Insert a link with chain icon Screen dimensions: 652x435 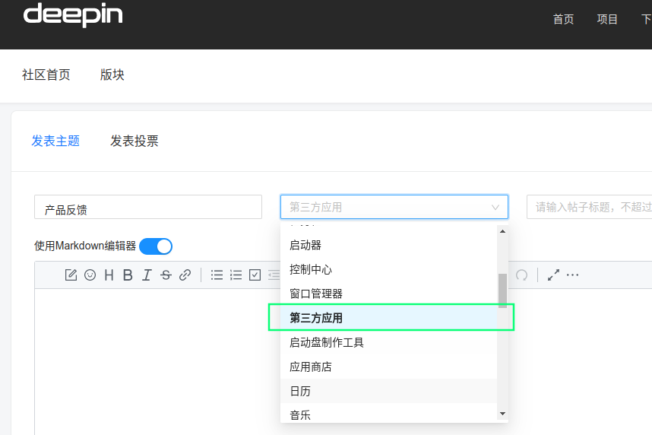(x=185, y=275)
